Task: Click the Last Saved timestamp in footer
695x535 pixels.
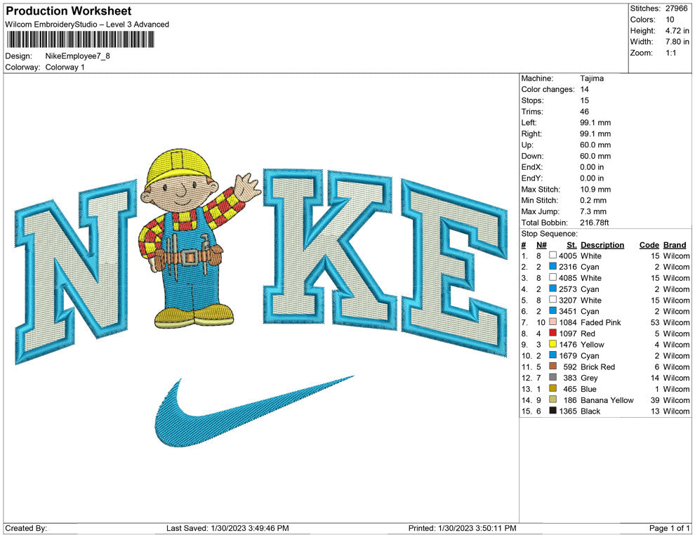Action: 227,528
